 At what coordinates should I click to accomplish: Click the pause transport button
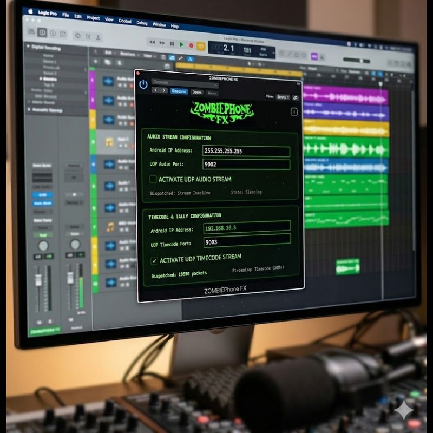click(172, 44)
